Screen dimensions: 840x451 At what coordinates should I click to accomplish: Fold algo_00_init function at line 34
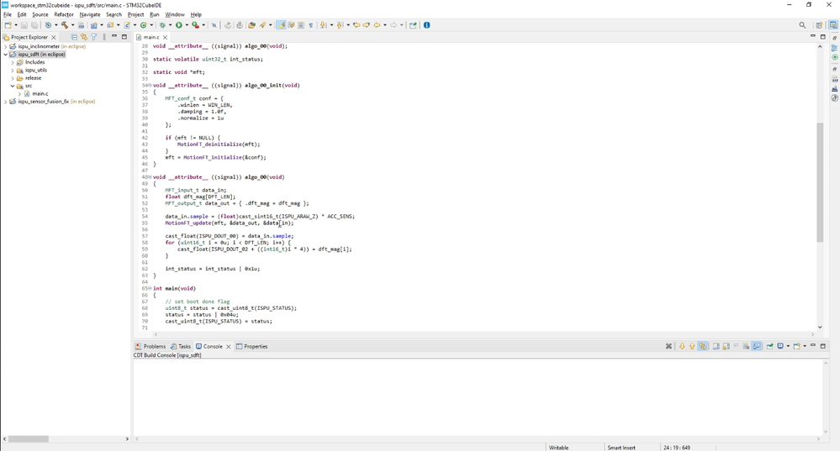coord(150,86)
